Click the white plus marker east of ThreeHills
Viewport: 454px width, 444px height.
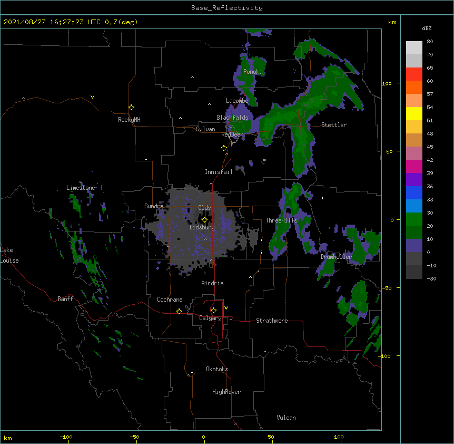(322, 198)
